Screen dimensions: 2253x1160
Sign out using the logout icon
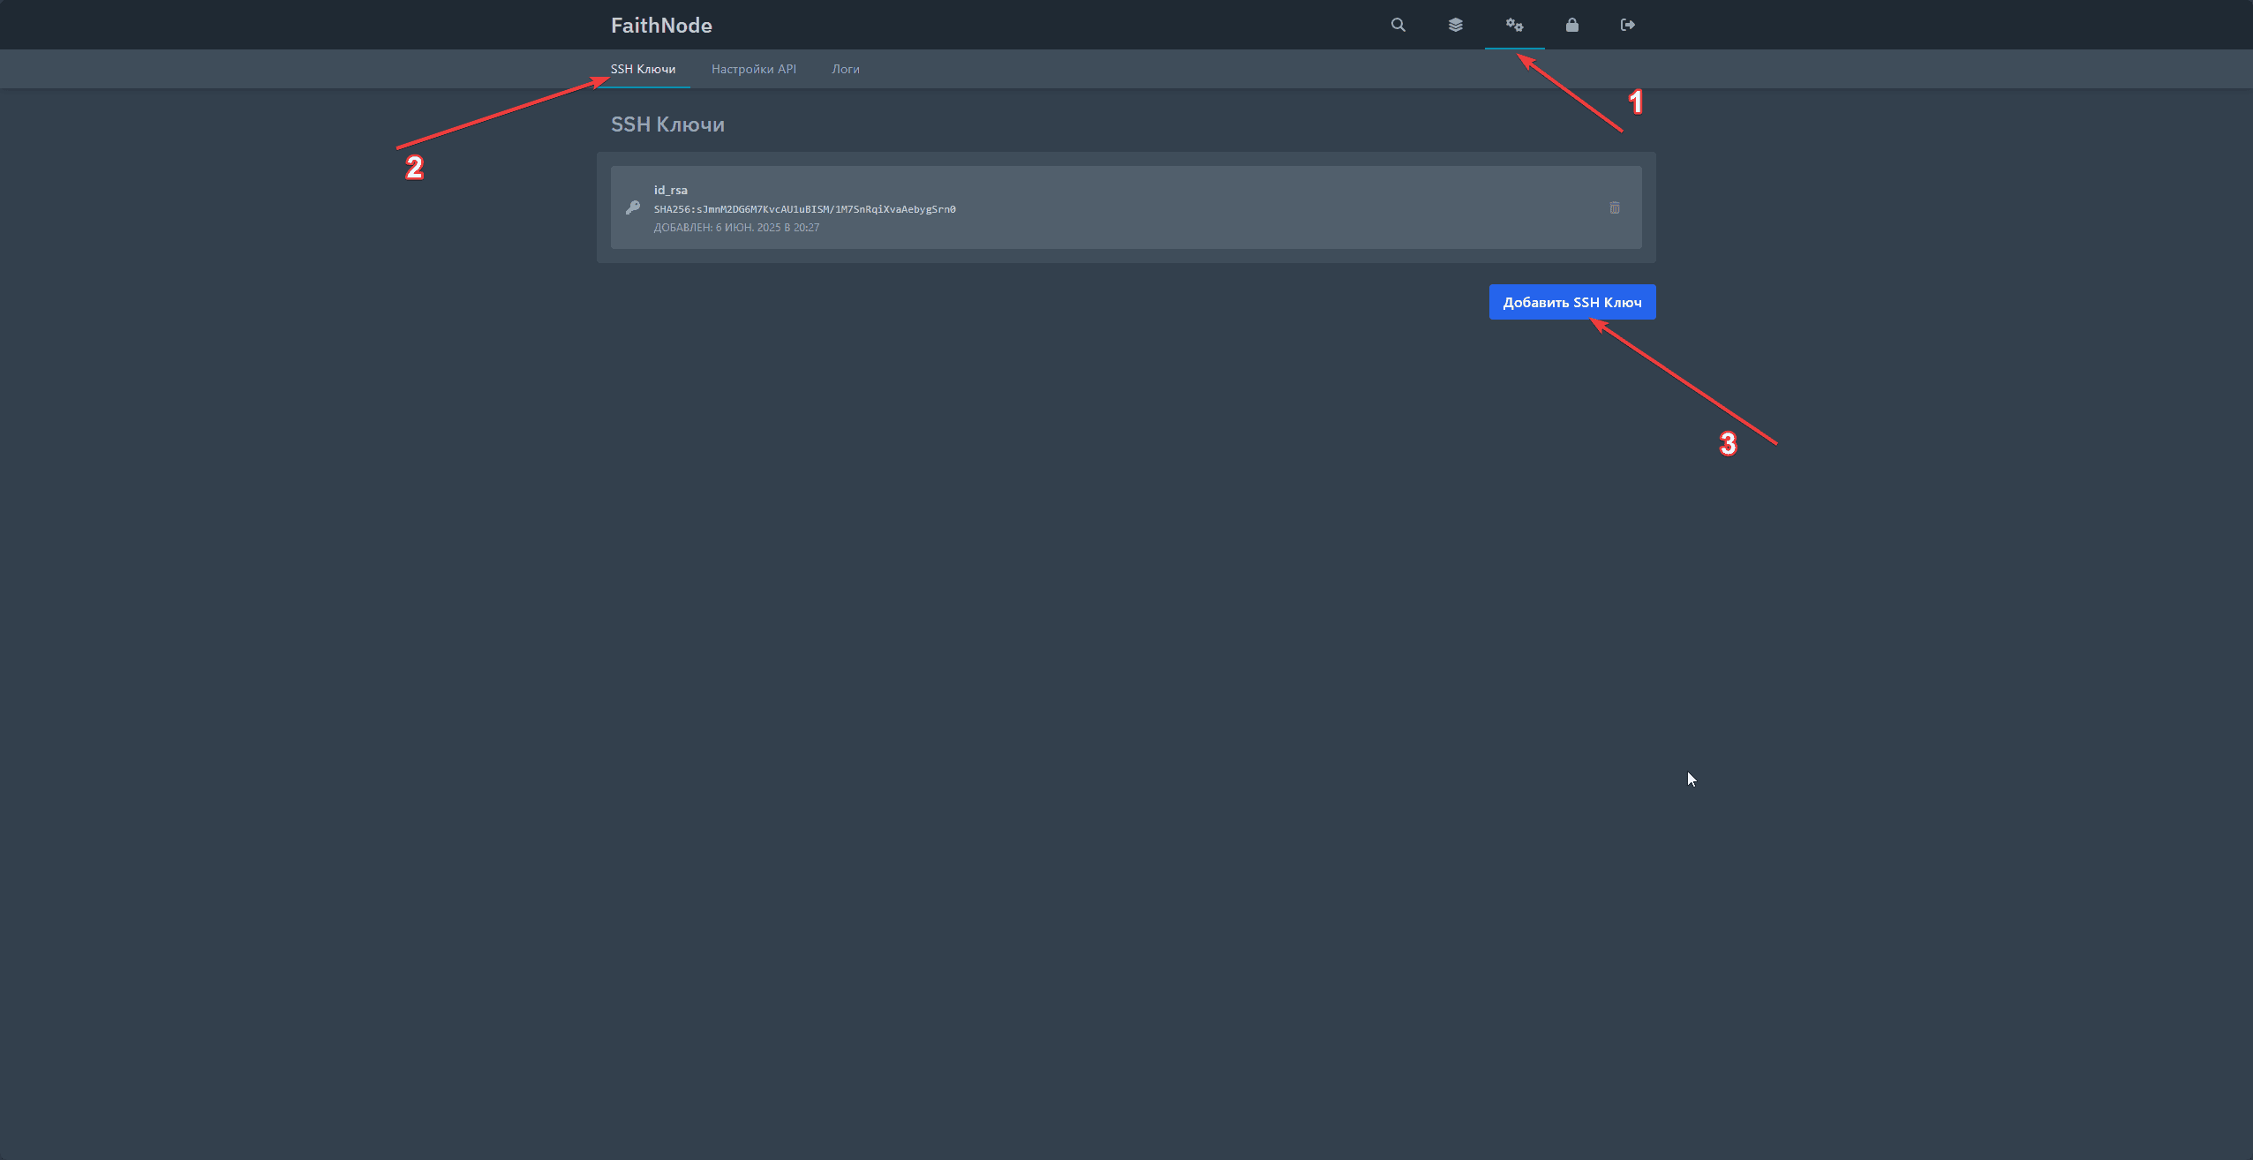point(1627,25)
